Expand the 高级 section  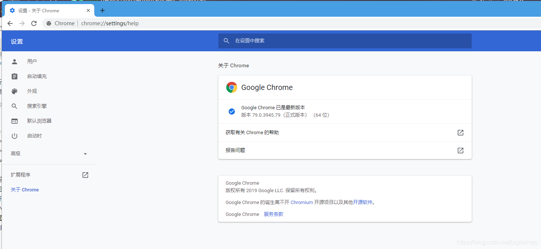[x=48, y=153]
